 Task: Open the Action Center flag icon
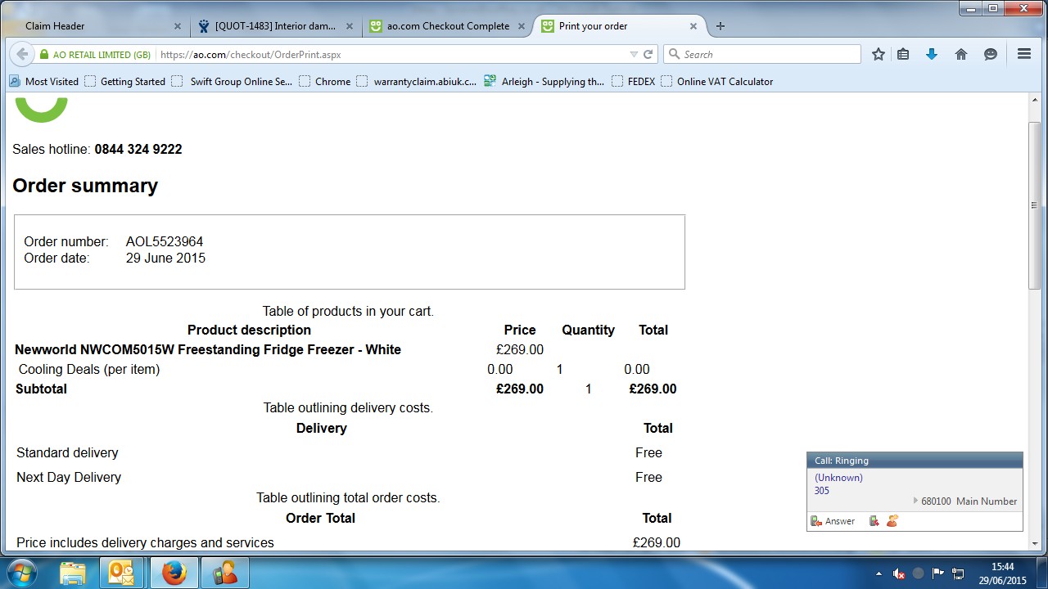pos(938,573)
